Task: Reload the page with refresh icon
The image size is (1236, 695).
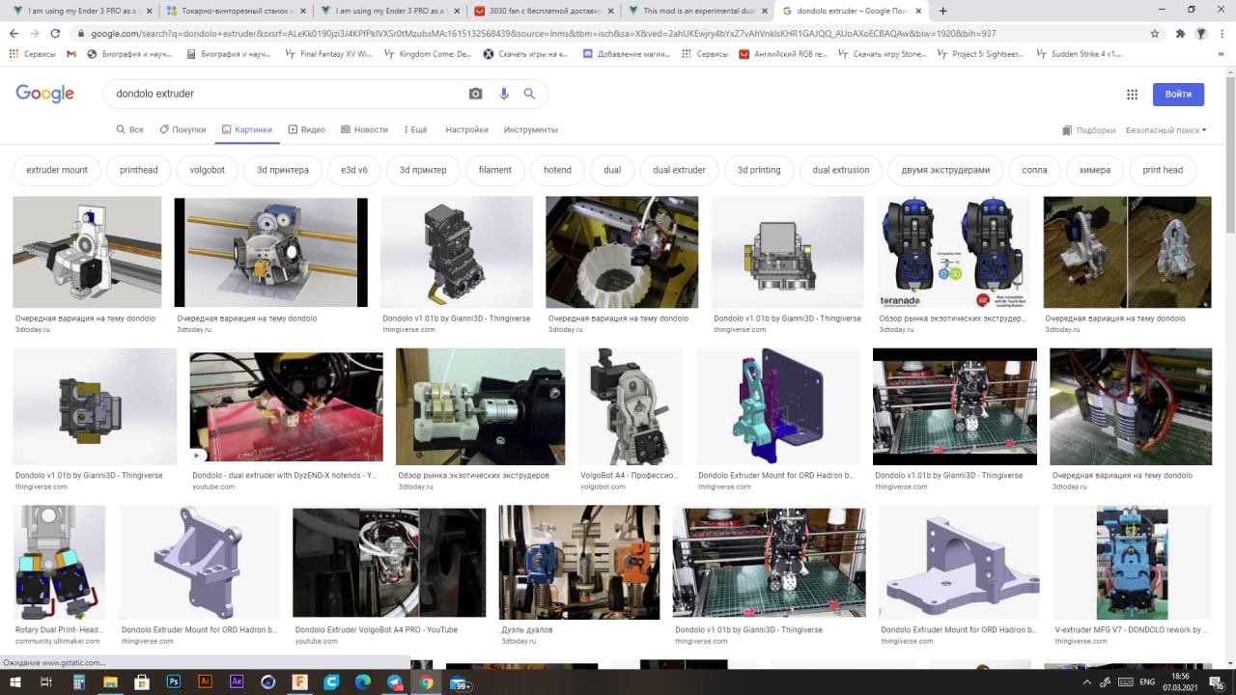Action: [55, 33]
